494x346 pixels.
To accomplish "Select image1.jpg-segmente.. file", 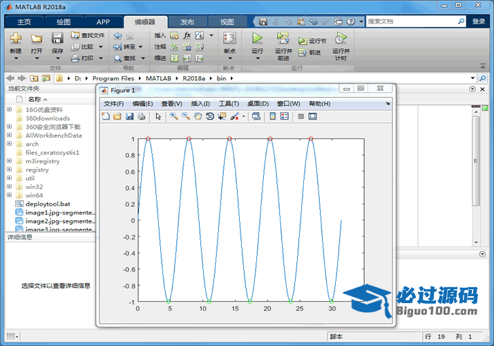I will (60, 212).
